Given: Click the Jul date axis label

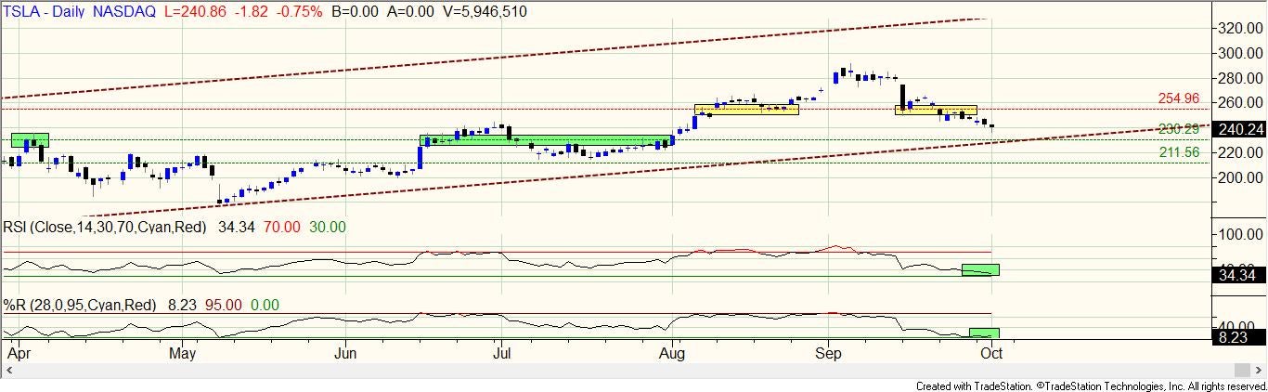Looking at the screenshot, I should point(502,353).
